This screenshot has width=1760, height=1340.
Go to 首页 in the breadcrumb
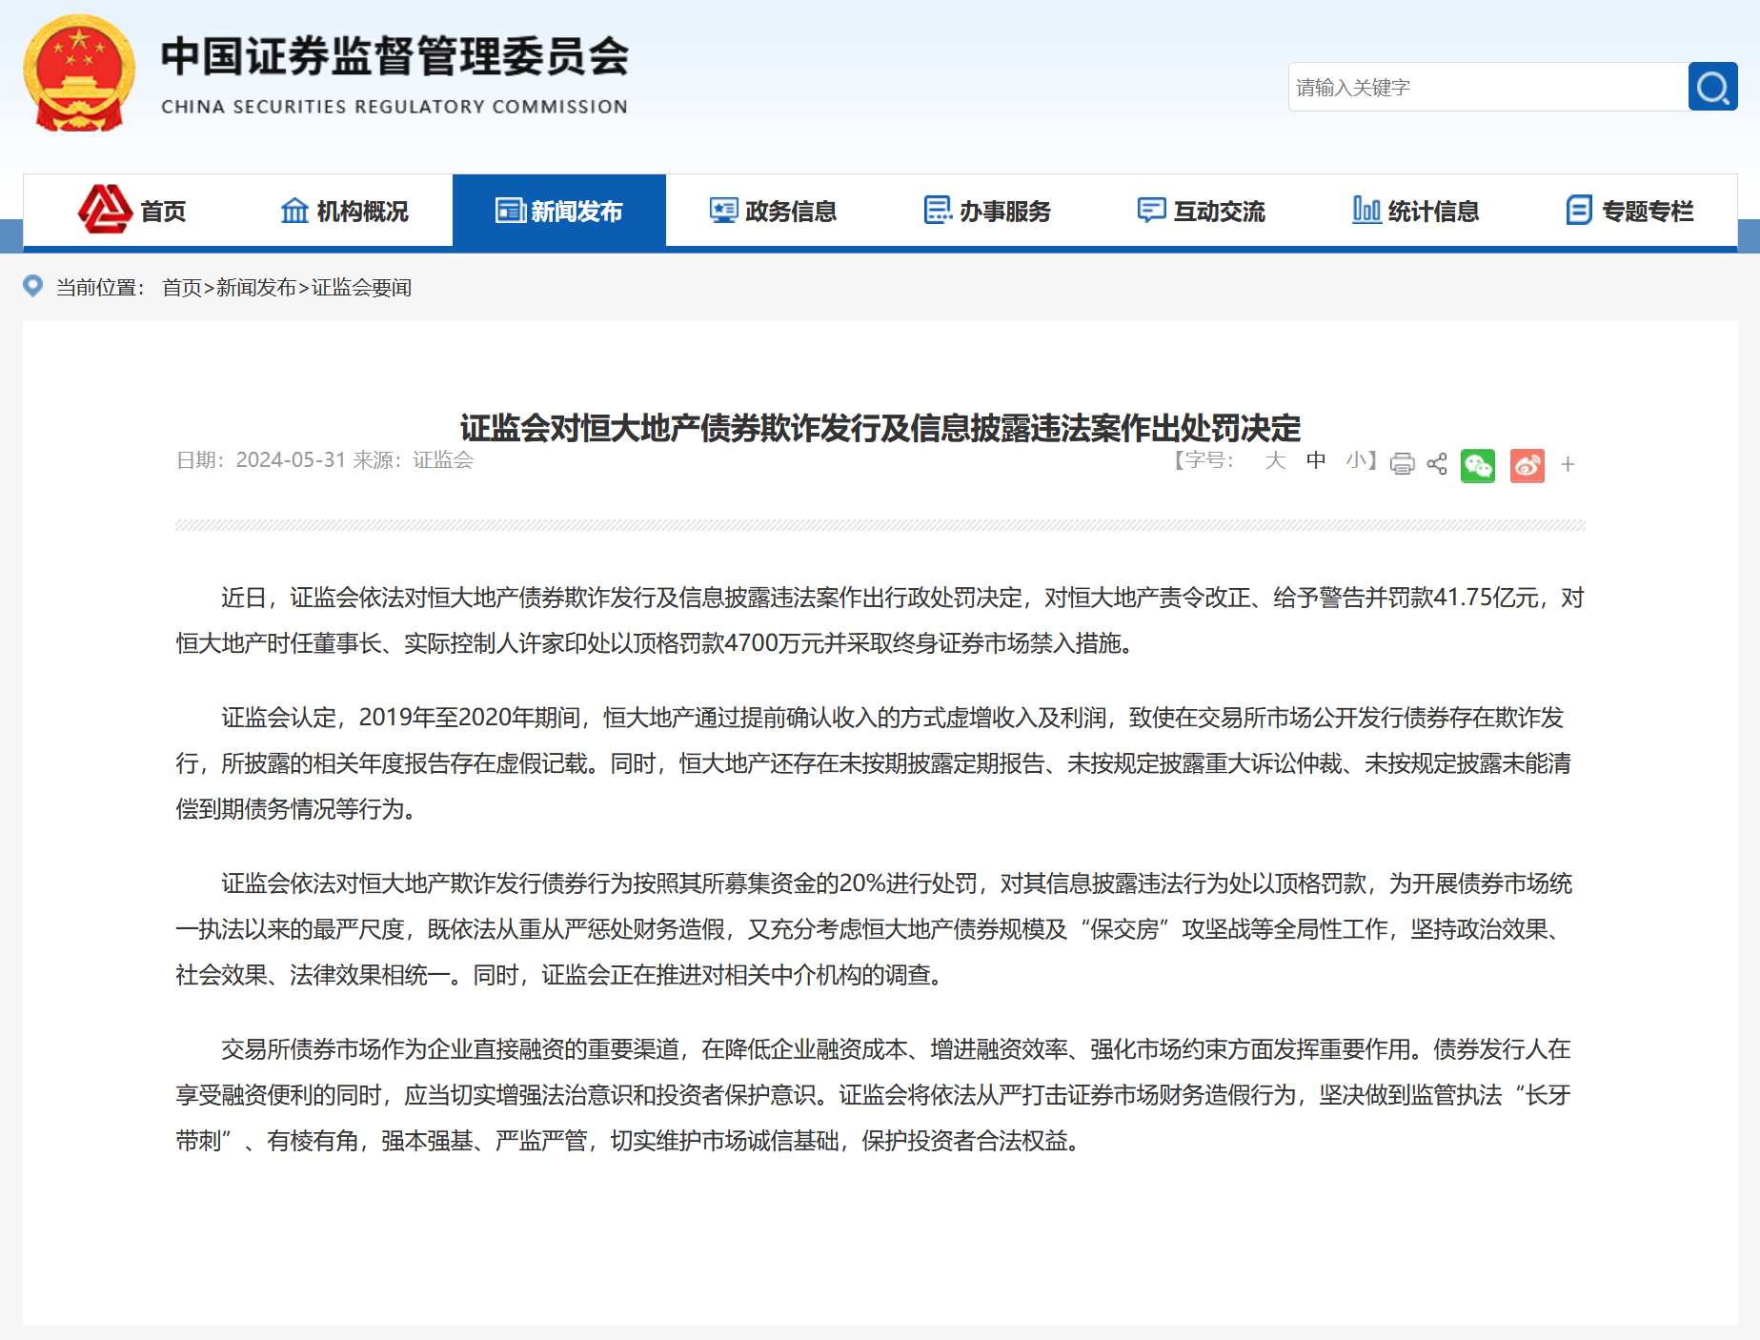pos(182,287)
